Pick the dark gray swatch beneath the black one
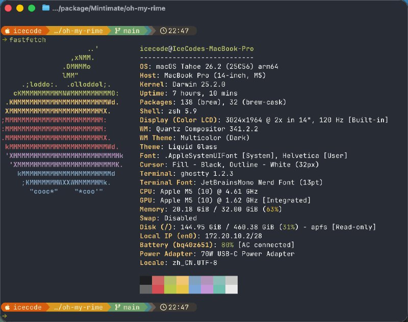408x322 pixels. pos(146,289)
